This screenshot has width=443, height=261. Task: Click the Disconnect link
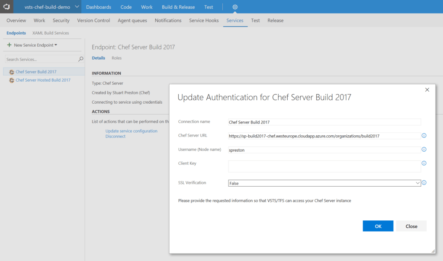(x=116, y=136)
